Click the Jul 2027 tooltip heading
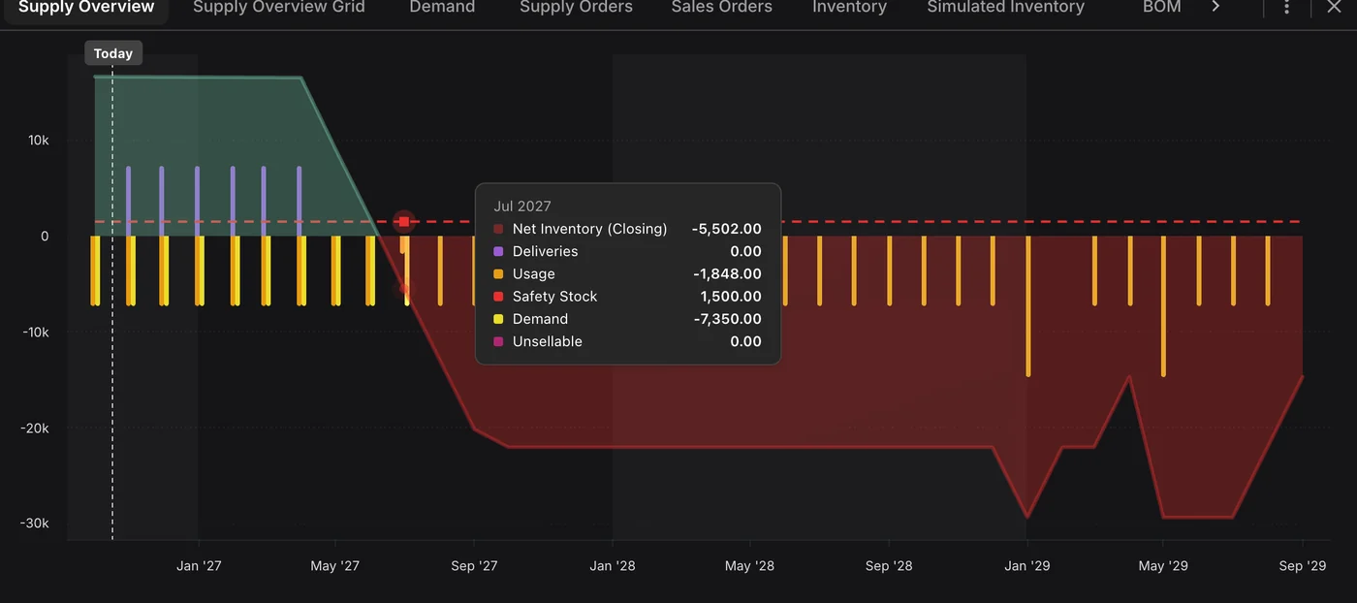The height and width of the screenshot is (603, 1357). pyautogui.click(x=521, y=206)
